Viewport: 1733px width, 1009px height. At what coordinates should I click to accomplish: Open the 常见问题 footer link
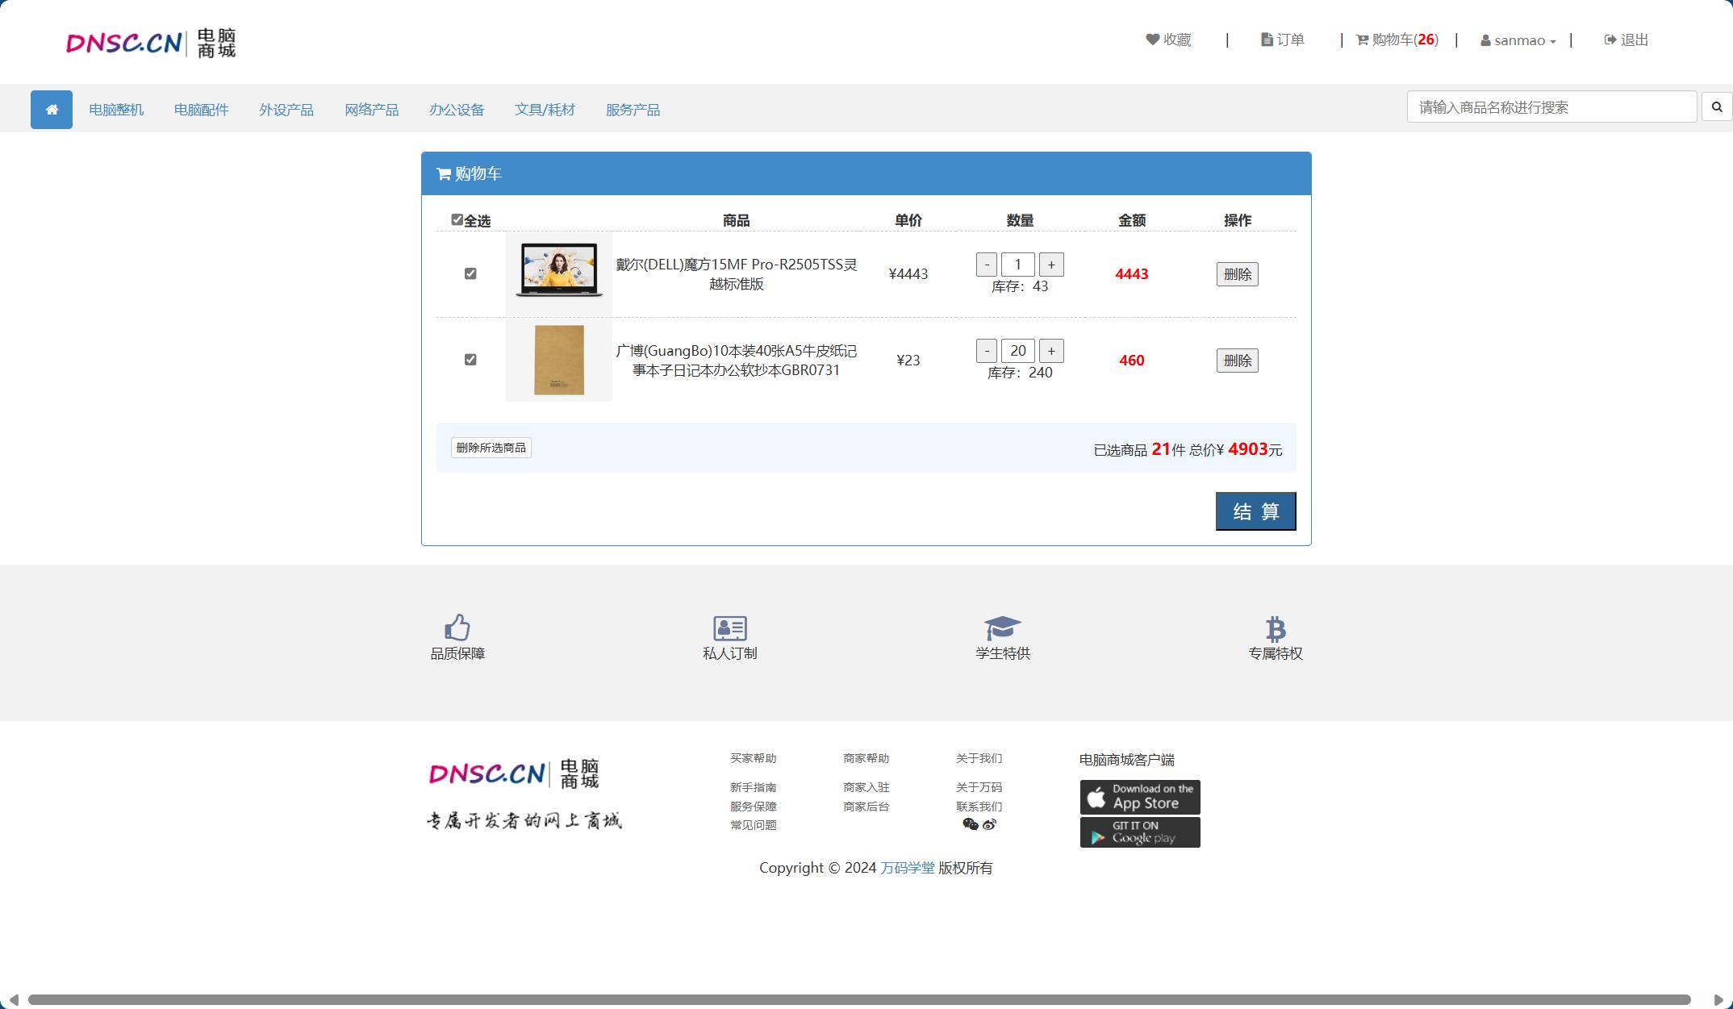tap(754, 825)
